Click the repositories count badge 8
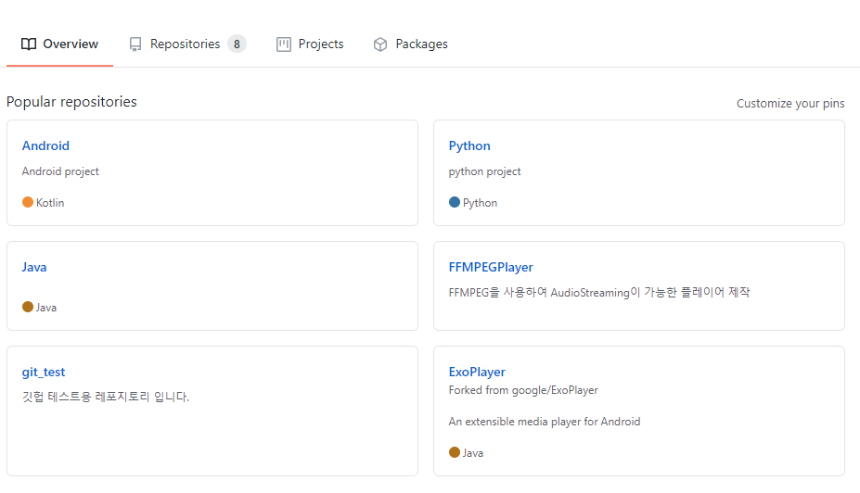Viewport: 860px width, 493px height. pyautogui.click(x=237, y=44)
